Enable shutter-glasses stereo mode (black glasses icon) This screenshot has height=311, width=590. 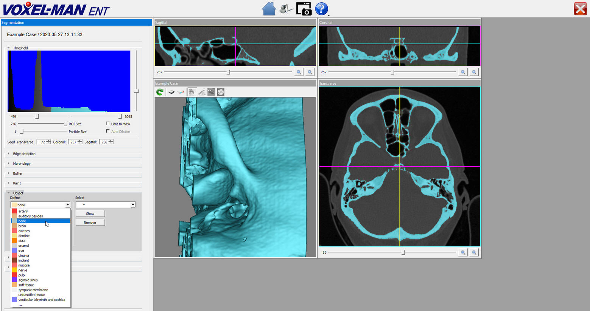point(171,92)
